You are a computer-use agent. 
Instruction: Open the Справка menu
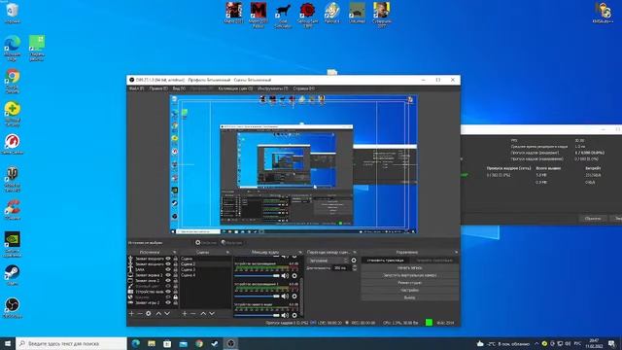(x=304, y=88)
